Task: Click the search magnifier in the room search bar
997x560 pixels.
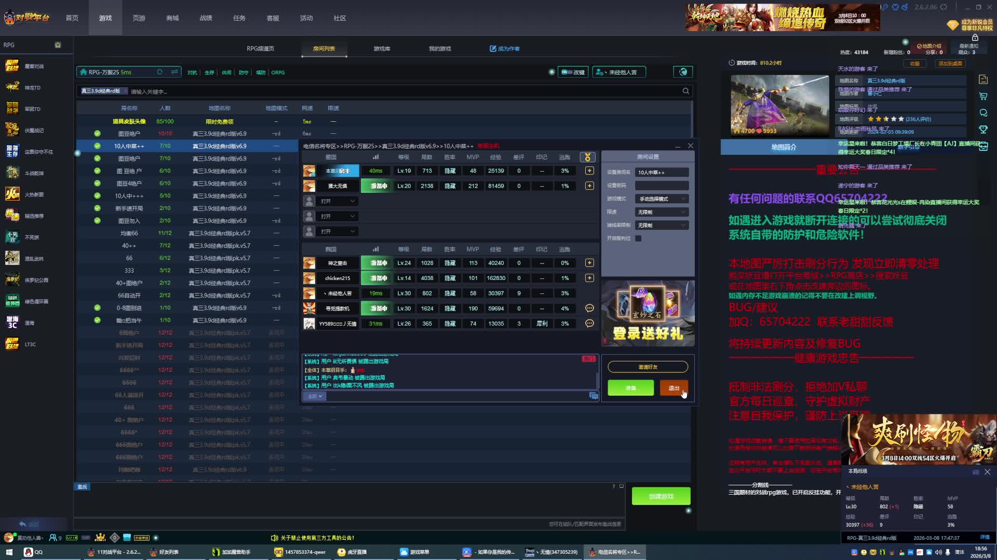Action: (686, 91)
